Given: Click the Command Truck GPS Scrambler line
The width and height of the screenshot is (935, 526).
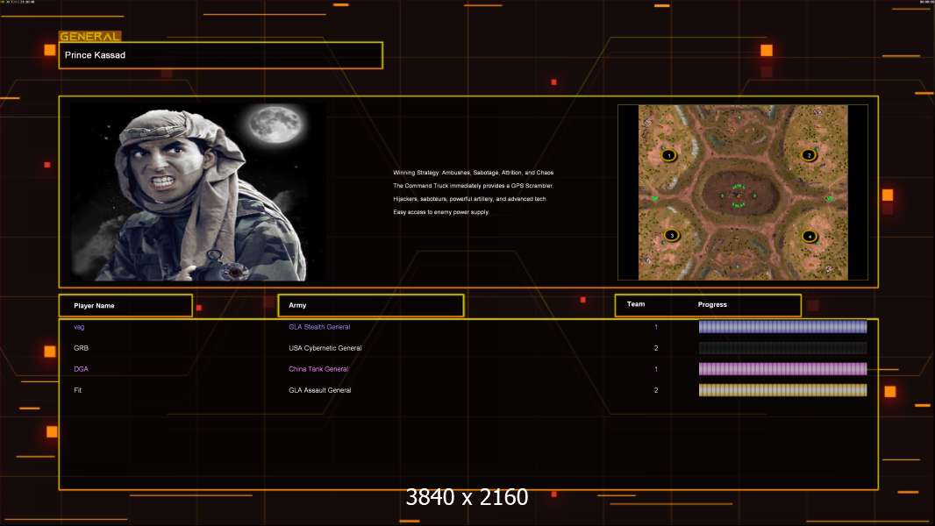Looking at the screenshot, I should 473,186.
